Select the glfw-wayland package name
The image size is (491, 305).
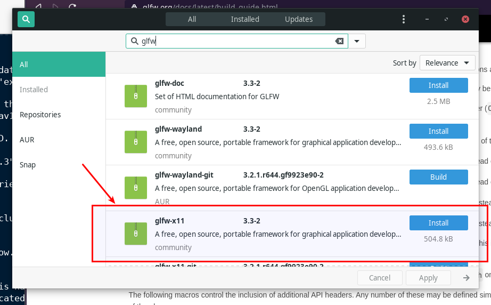tap(178, 129)
